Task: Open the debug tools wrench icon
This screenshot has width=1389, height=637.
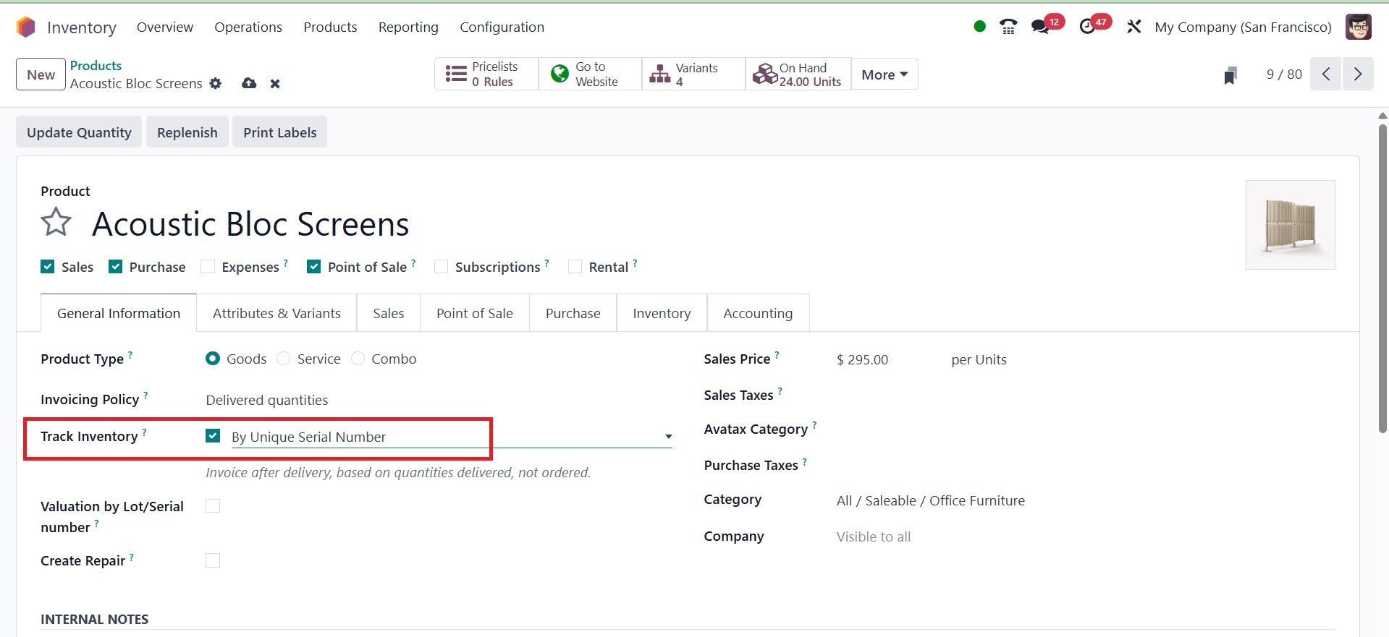Action: point(1133,27)
